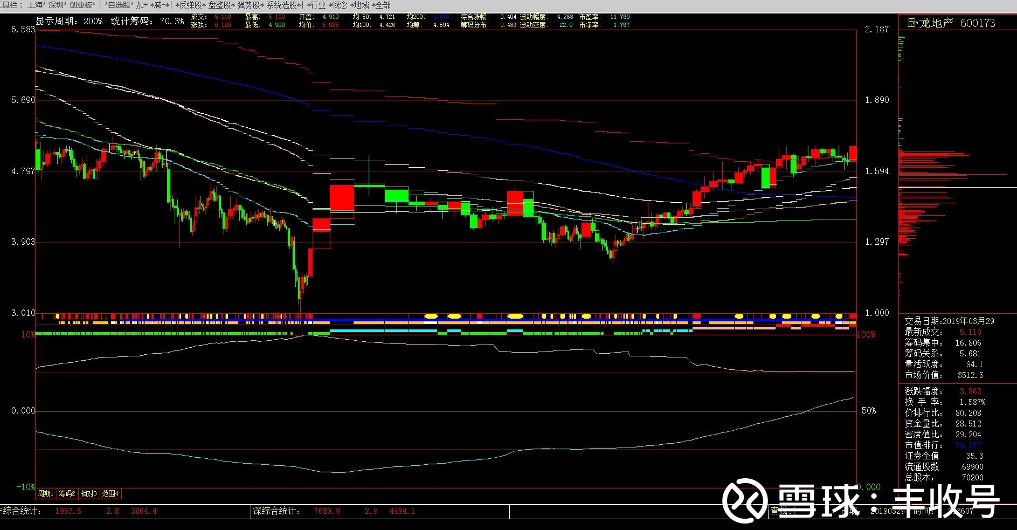Click the lowest green candlestick near 3.010
1017x530 pixels.
point(300,291)
